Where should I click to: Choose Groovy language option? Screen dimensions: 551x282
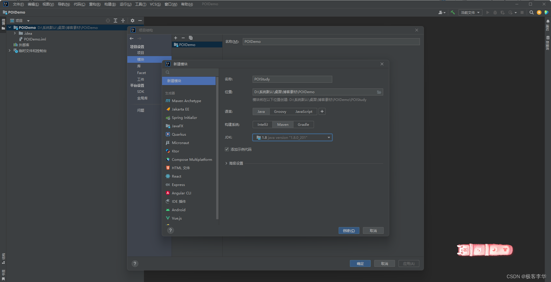[x=280, y=112]
